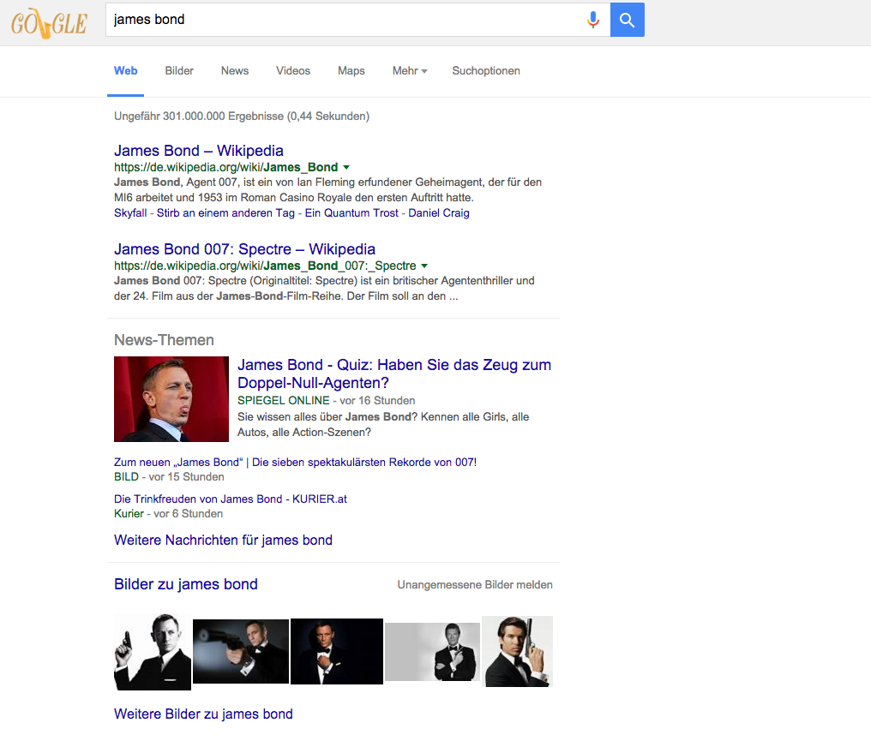Open BILD article about sieben spektakulärsten Rekorde

coord(295,463)
